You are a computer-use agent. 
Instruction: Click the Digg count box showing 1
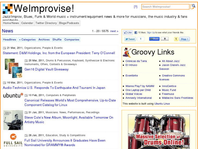(176, 39)
